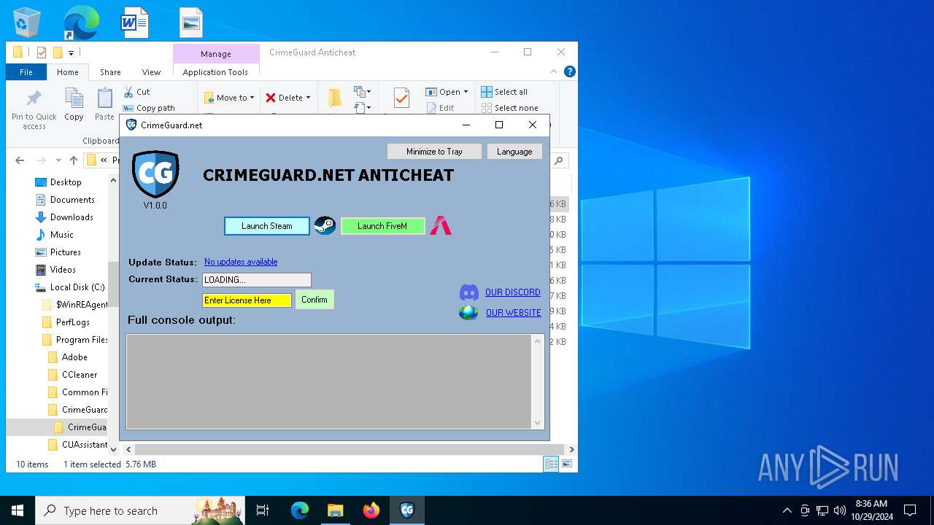
Task: Open Delete dropdown arrow
Action: [x=308, y=98]
